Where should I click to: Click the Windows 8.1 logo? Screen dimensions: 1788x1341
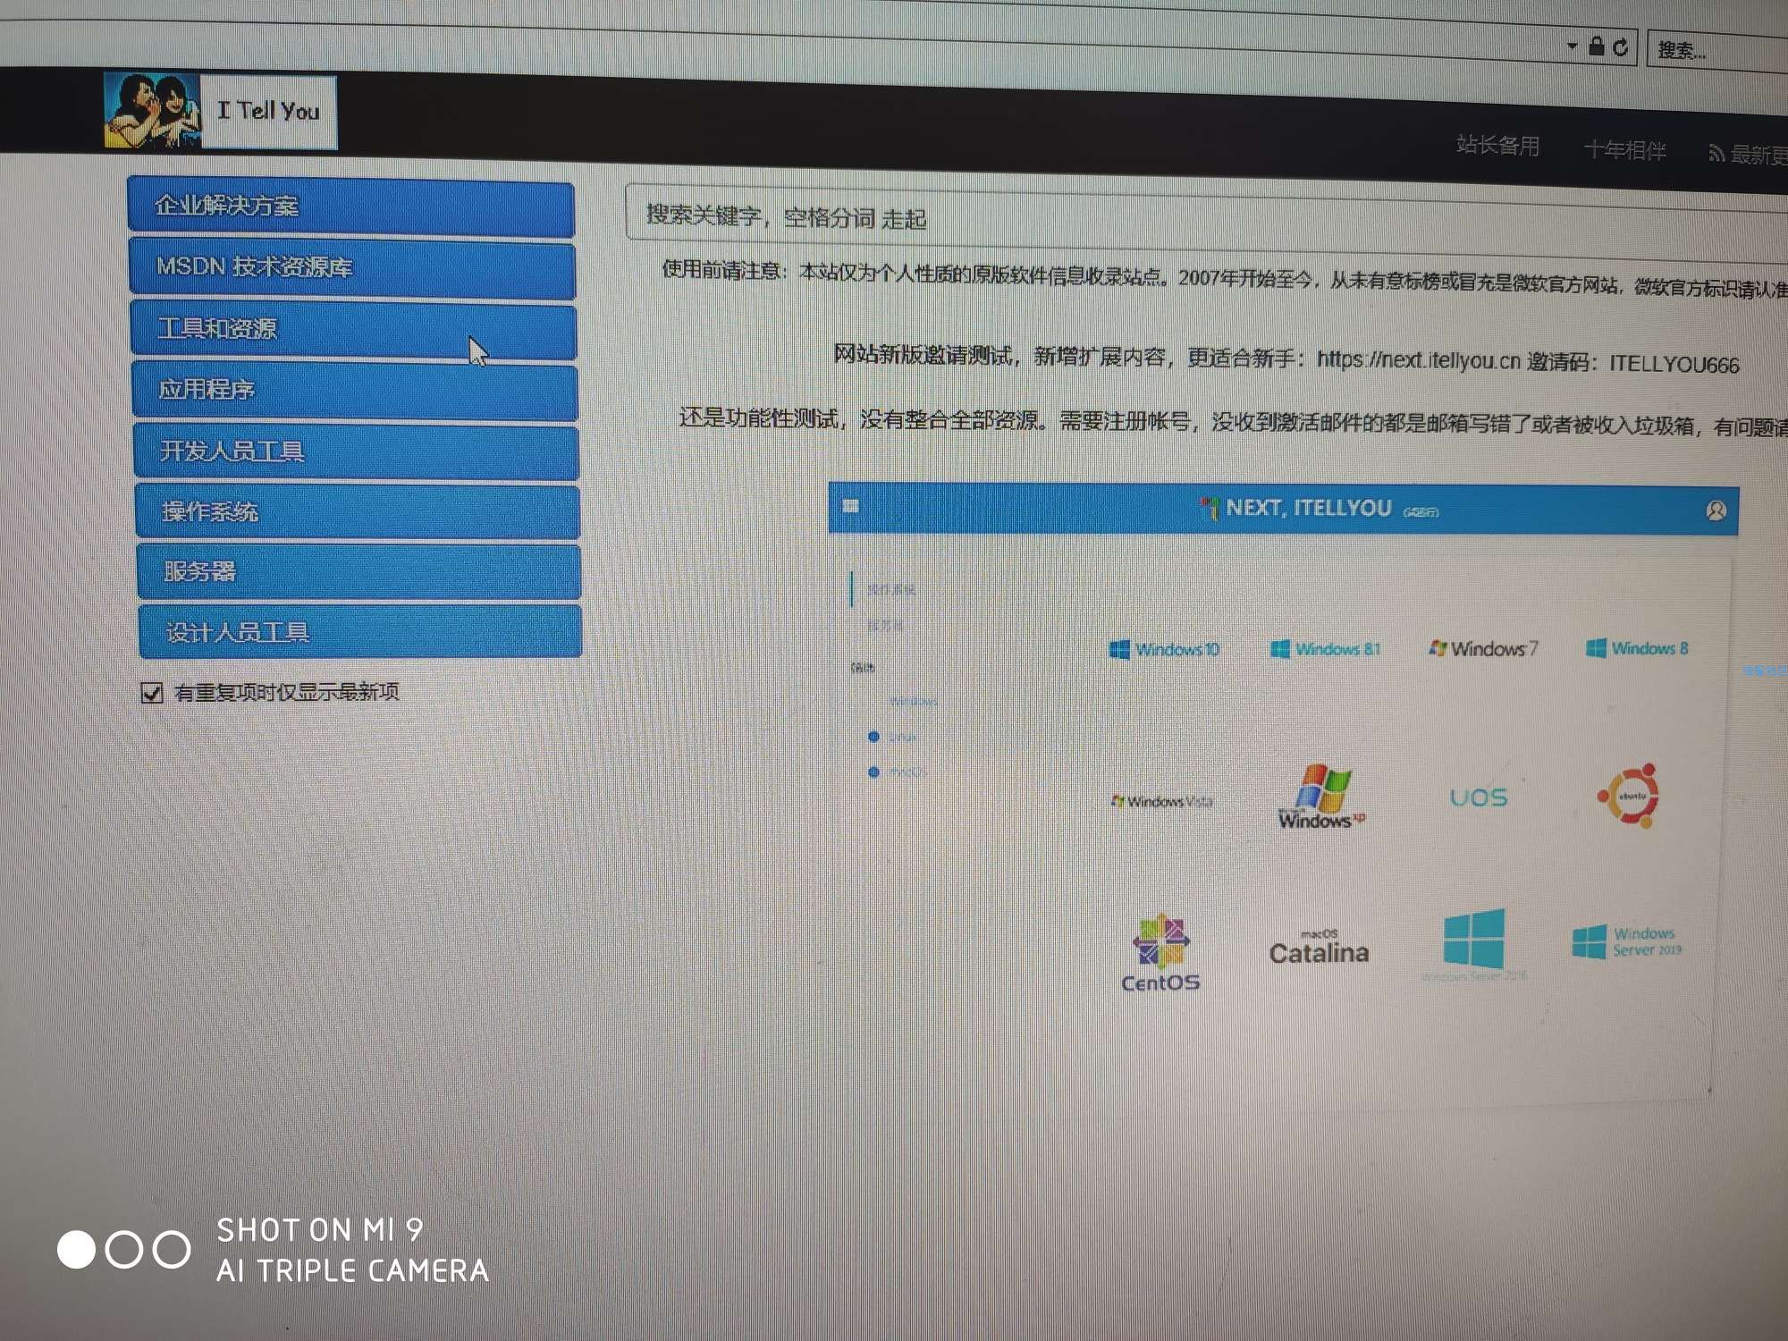(x=1325, y=648)
